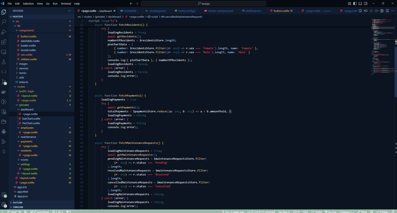397x213 pixels.
Task: Click the code minimap overview
Action: pos(383,46)
